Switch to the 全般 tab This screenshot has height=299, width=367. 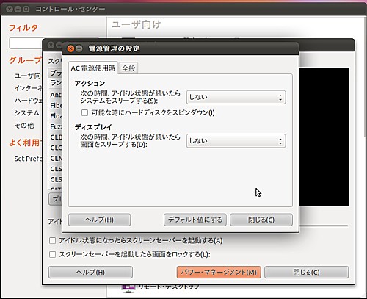128,68
